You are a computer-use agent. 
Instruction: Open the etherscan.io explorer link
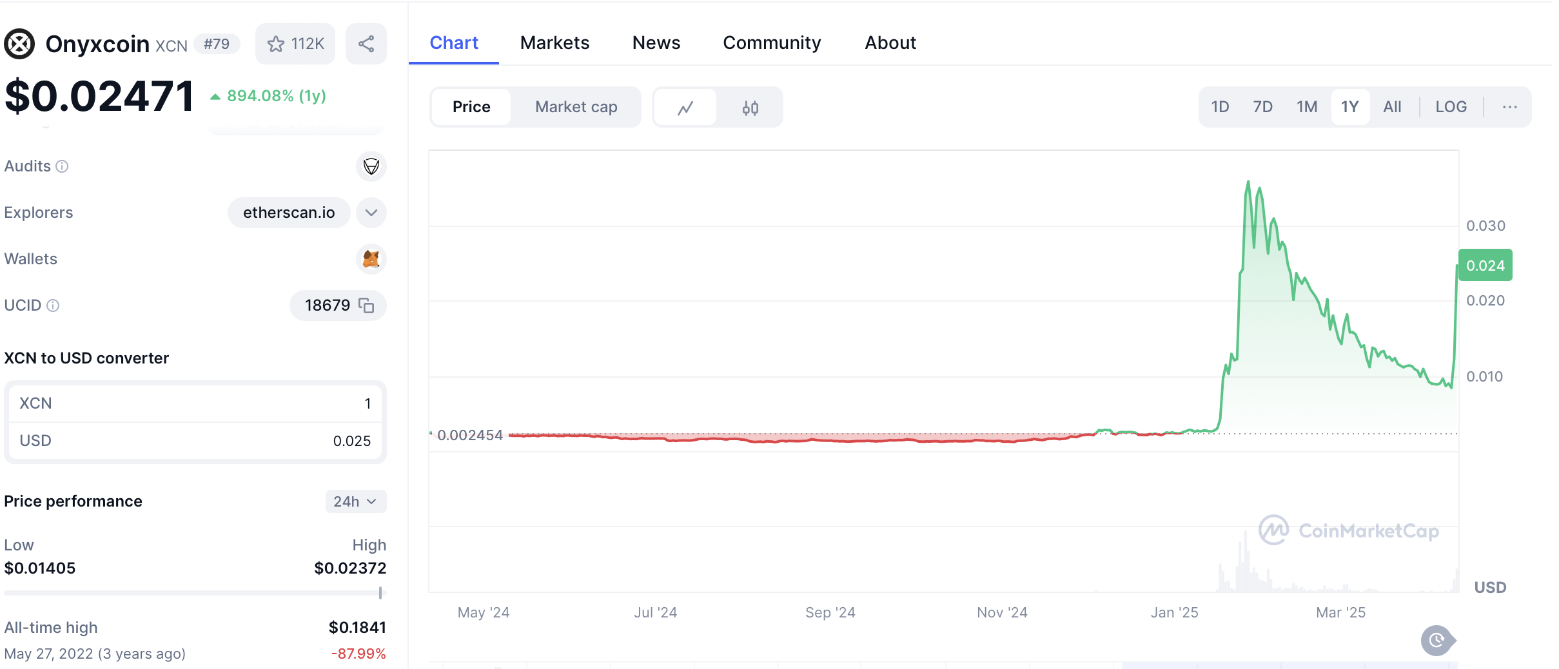click(x=289, y=213)
